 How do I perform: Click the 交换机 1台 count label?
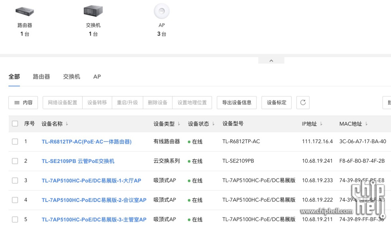tap(93, 29)
